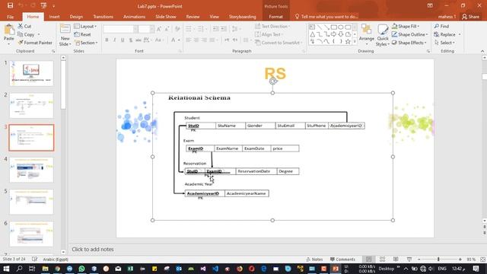Open Excel from the taskbar
Viewport: 487px width, 274px height.
pos(130,269)
